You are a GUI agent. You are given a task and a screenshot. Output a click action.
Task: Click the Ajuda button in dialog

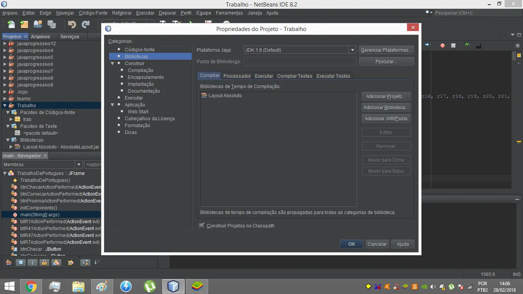click(403, 244)
